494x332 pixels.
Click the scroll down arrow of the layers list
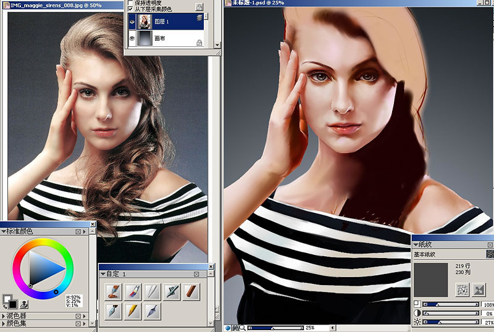tap(217, 45)
